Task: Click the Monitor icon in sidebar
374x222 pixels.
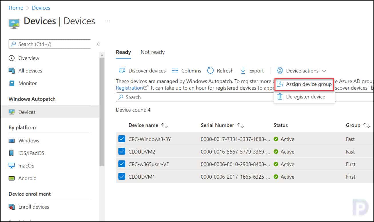Action: [x=12, y=83]
